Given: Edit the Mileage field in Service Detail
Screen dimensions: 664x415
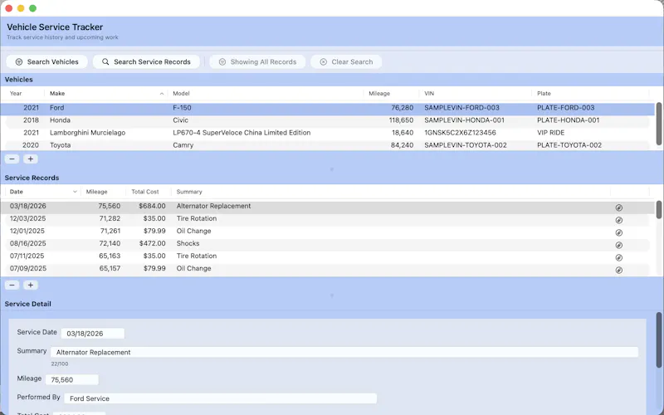Looking at the screenshot, I should pos(72,380).
